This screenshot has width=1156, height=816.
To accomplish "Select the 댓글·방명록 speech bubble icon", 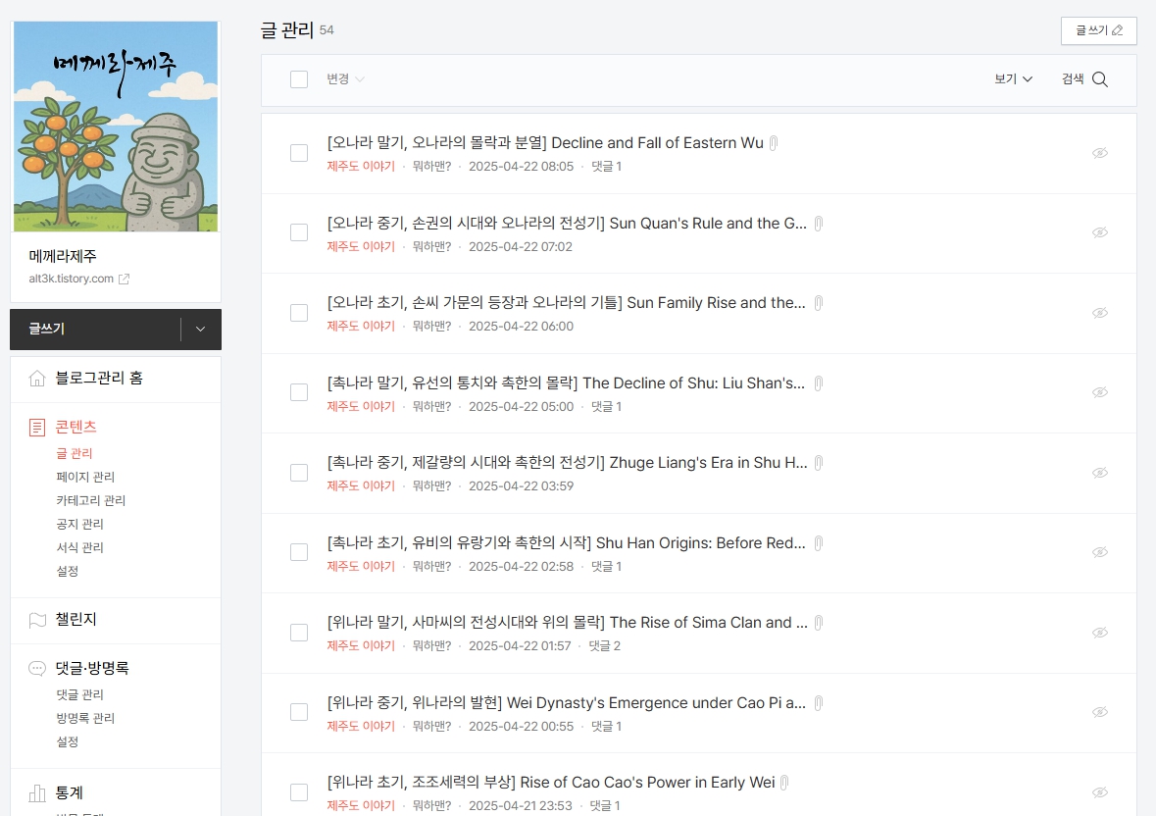I will (37, 668).
